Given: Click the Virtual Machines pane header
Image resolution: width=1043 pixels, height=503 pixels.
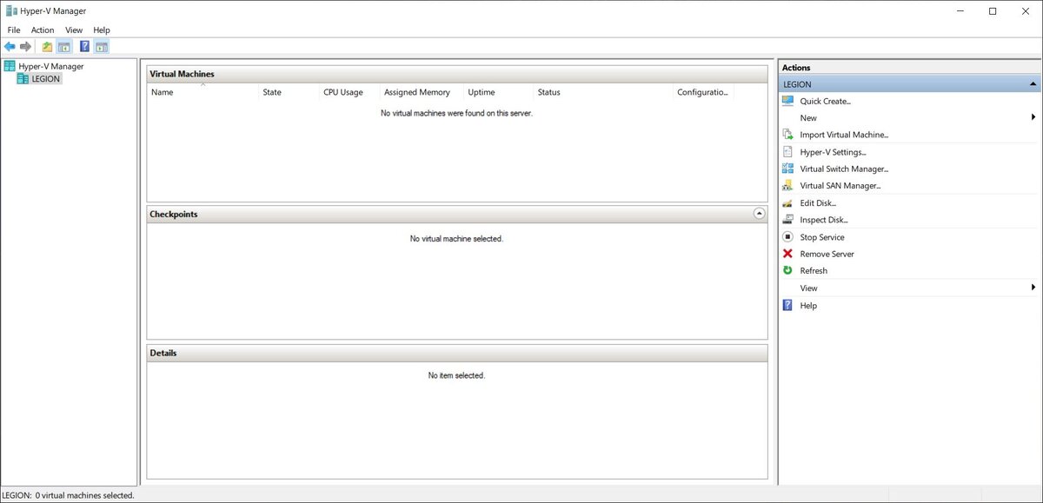Looking at the screenshot, I should pyautogui.click(x=457, y=74).
